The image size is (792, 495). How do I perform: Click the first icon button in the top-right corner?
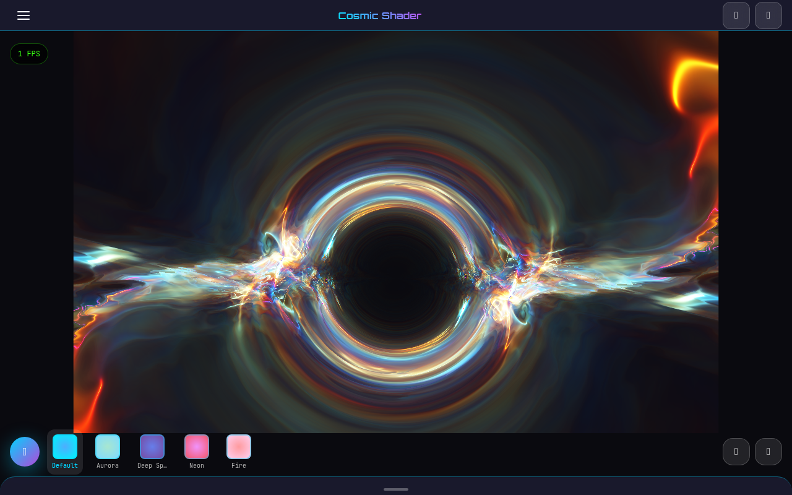tap(736, 15)
